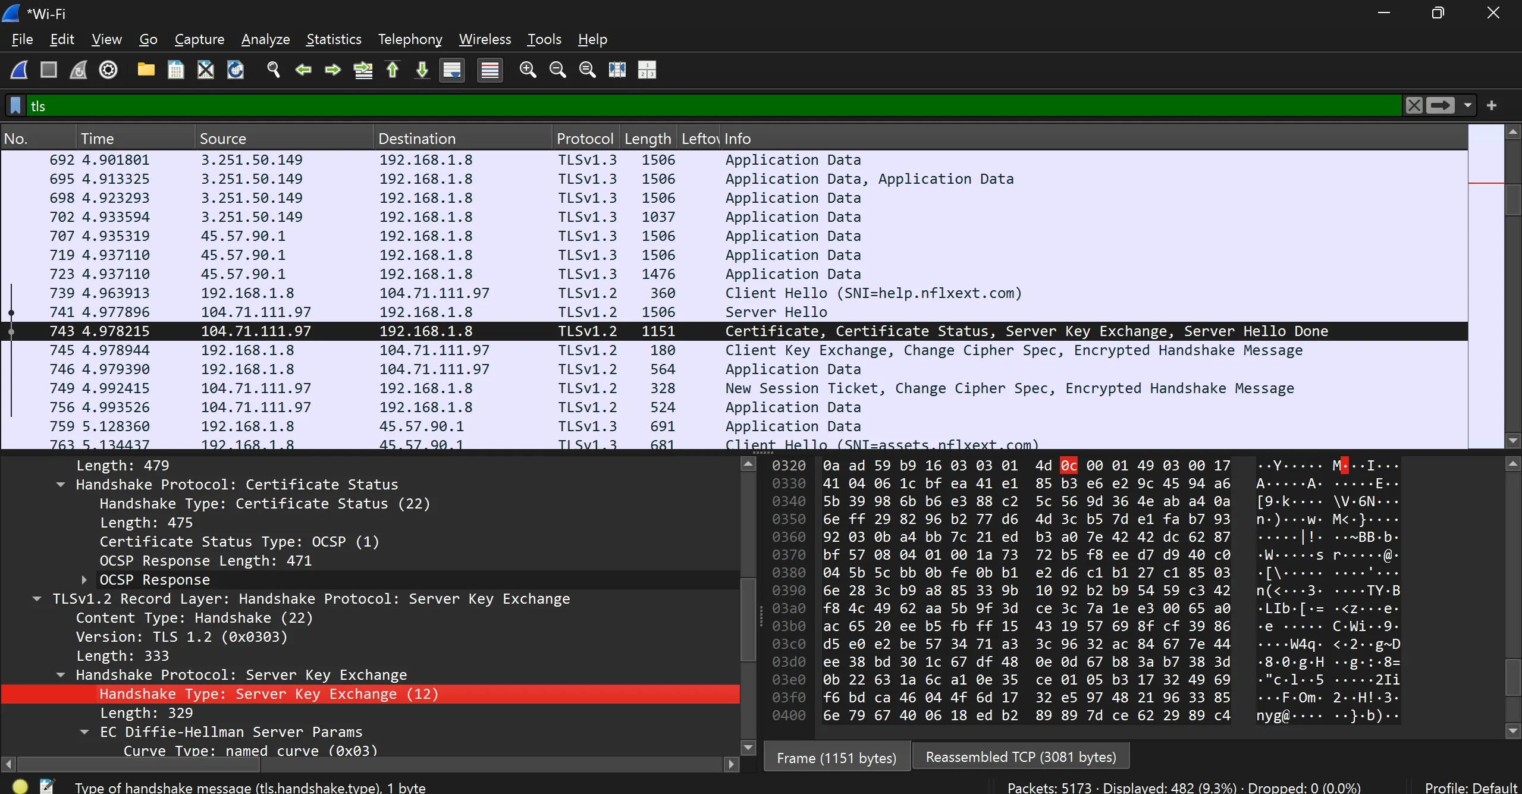Viewport: 1522px width, 794px height.
Task: Toggle packet list colorization
Action: (x=490, y=70)
